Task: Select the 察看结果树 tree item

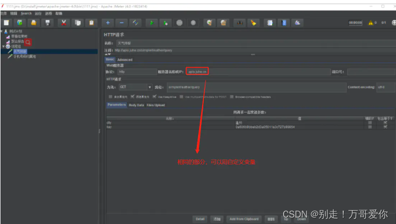Action: coord(19,36)
